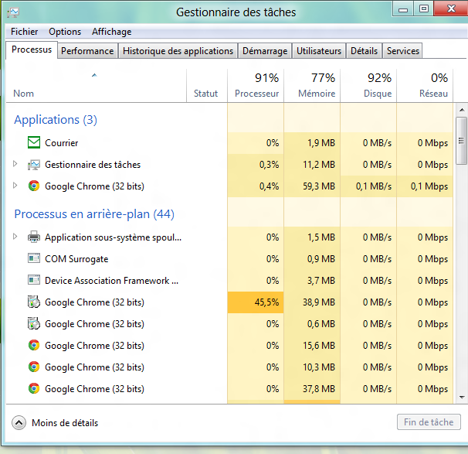
Task: Select Processus en arrière-plan (44) group header
Action: point(94,214)
